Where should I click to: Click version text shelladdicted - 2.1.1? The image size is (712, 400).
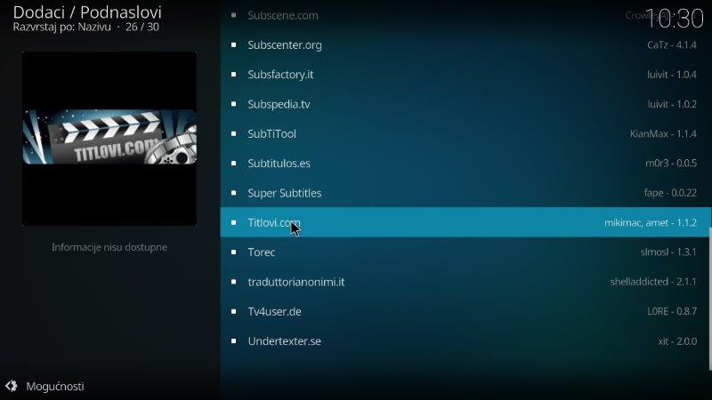[x=653, y=282]
